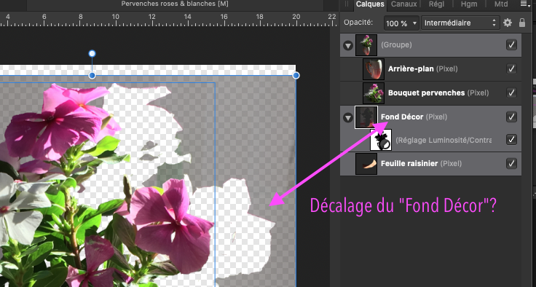Viewport: 536px width, 287px height.
Task: Open the opacity 100 % dropdown arrow
Action: 414,23
